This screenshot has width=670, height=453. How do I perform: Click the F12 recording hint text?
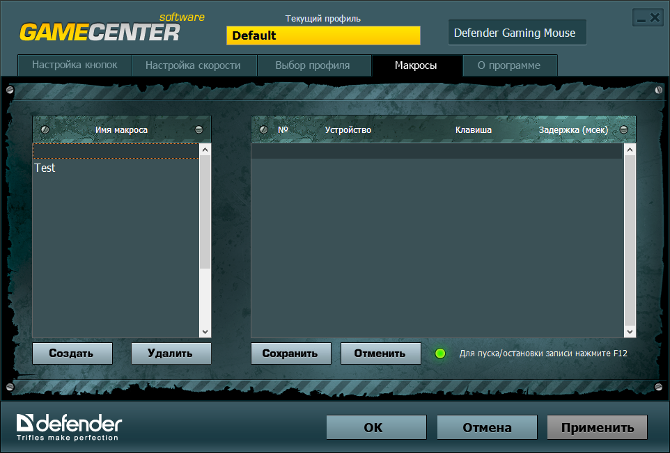(543, 353)
